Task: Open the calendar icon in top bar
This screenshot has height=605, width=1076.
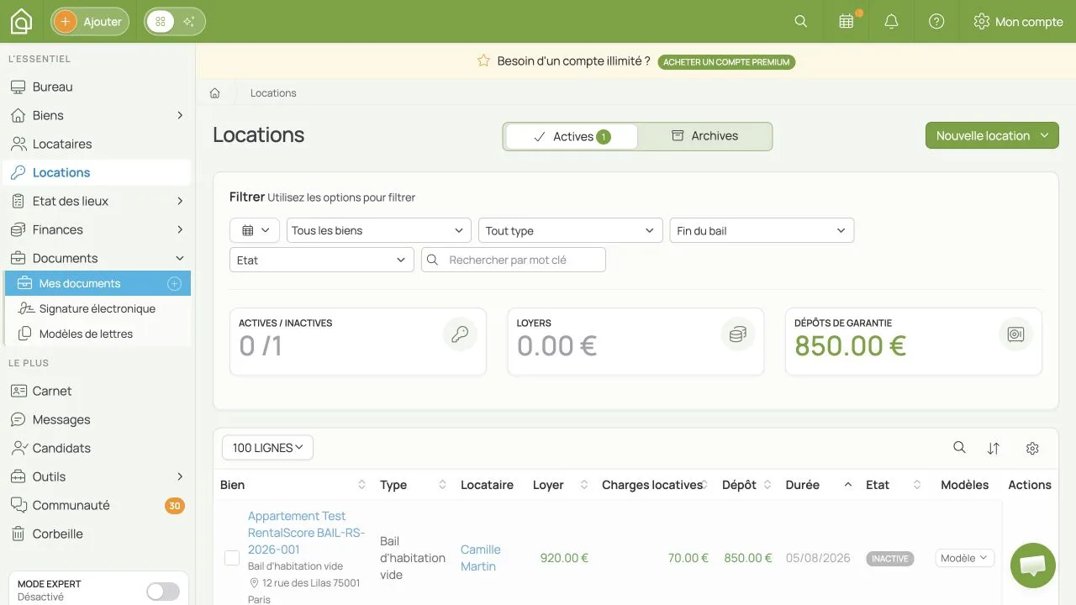Action: pyautogui.click(x=847, y=22)
